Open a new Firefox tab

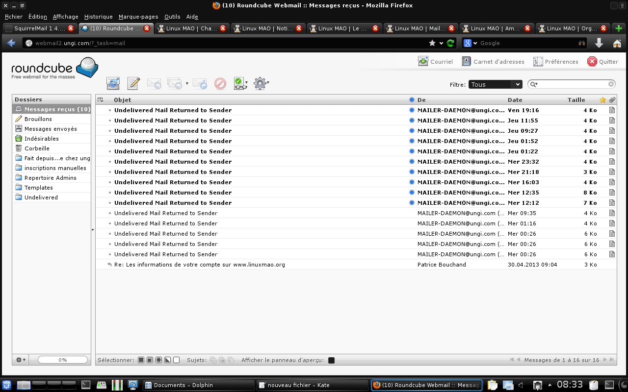pos(619,28)
